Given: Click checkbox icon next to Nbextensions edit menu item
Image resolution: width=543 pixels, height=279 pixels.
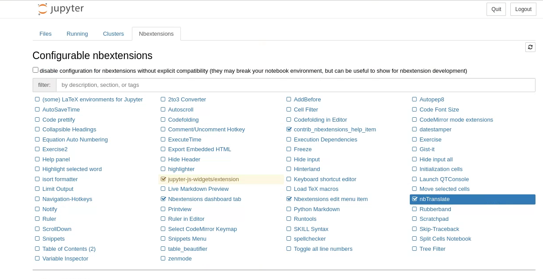Looking at the screenshot, I should [x=289, y=199].
